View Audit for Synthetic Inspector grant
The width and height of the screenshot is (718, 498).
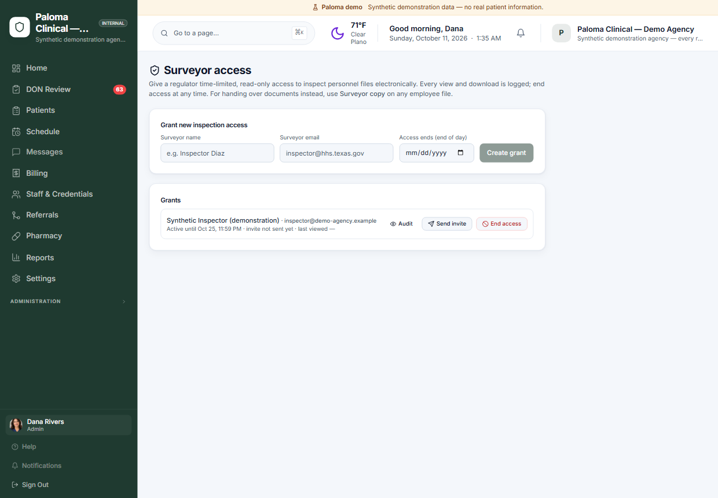click(401, 224)
